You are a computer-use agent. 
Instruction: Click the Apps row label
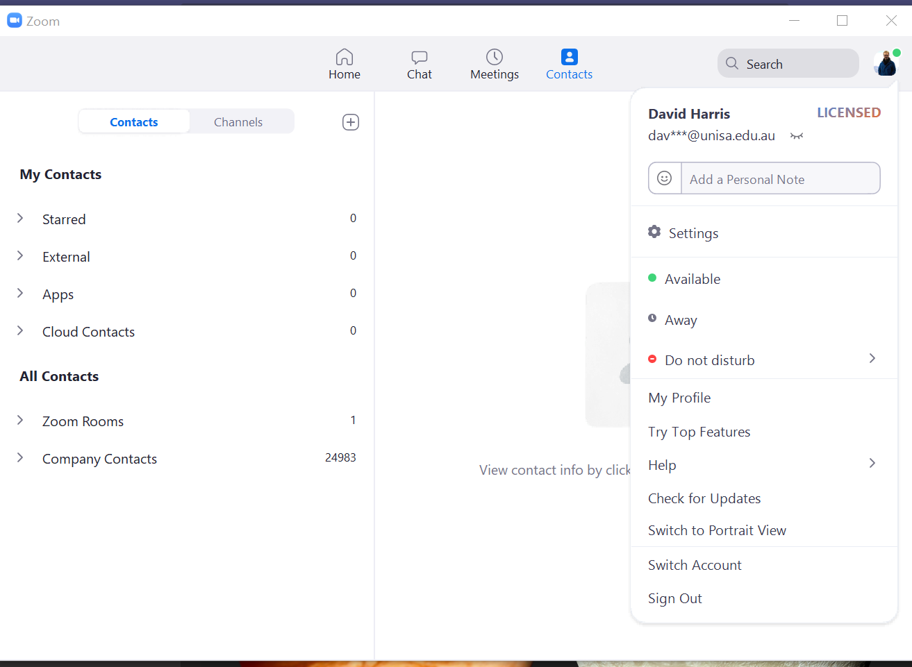[58, 294]
